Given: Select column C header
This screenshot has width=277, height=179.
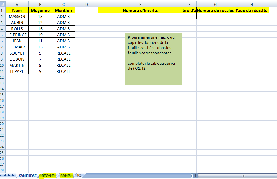Looking at the screenshot, I should (64, 4).
